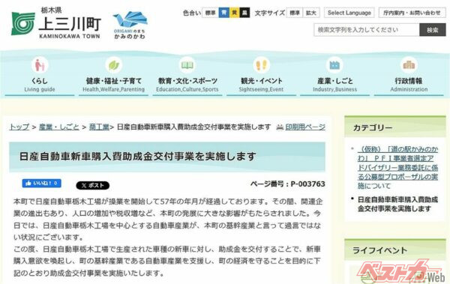Click the Facebook いいね like button
This screenshot has width=450, height=284.
41,183
